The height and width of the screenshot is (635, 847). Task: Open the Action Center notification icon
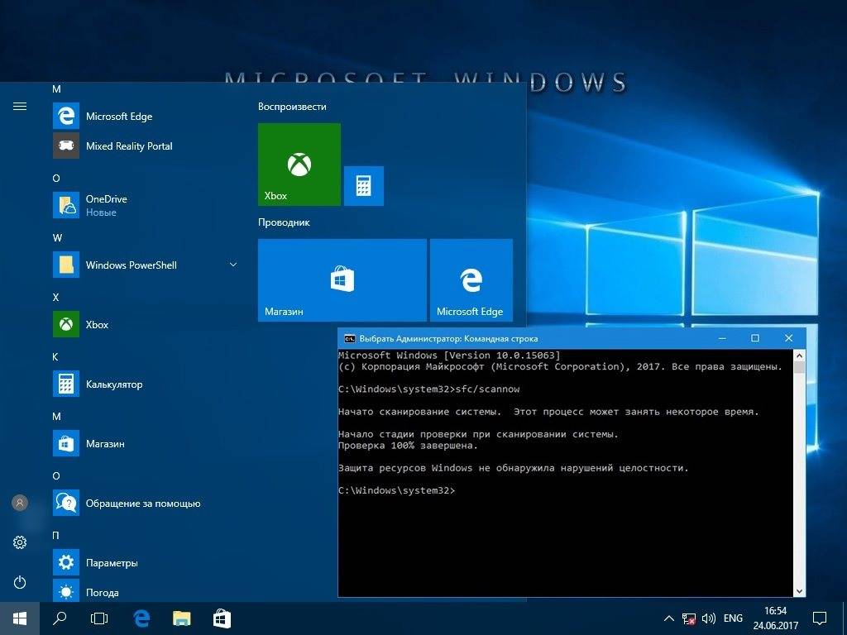820,618
